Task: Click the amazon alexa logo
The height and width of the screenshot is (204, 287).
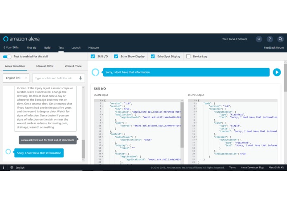Action: click(x=21, y=39)
